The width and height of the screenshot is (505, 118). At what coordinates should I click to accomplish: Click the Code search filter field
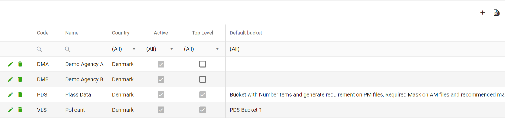[47, 49]
